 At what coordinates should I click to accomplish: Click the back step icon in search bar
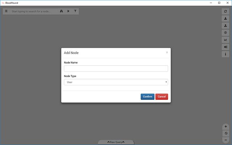[68, 11]
